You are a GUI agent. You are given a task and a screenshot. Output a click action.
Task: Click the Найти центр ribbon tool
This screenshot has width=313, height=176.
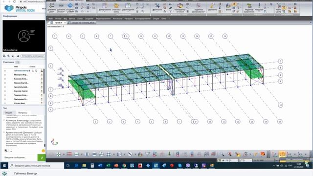click(x=278, y=8)
